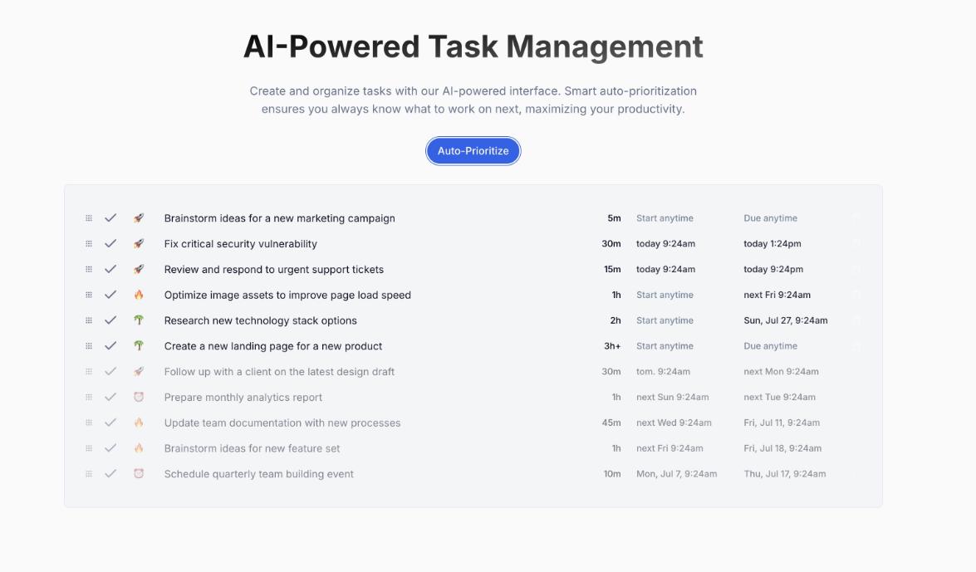Click fire icon on Optimize image assets task
976x572 pixels.
click(x=139, y=295)
